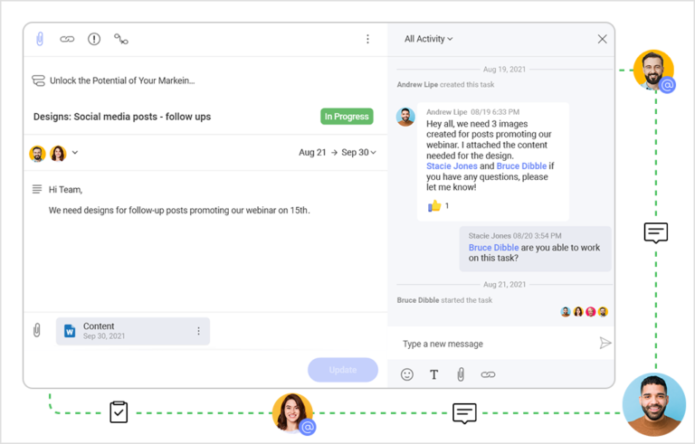Click the exclamation priority icon
This screenshot has height=444, width=695.
pyautogui.click(x=94, y=39)
